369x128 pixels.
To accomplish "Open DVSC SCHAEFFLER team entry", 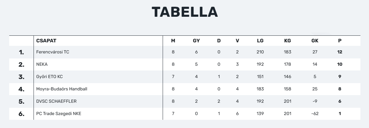I will pyautogui.click(x=56, y=101).
